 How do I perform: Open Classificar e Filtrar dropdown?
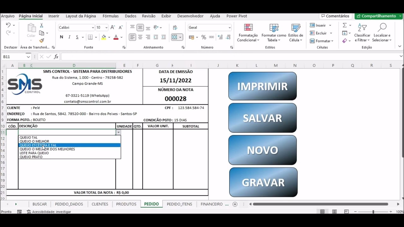point(362,32)
